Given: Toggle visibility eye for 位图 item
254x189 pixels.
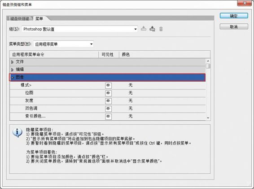Looking at the screenshot, I should point(108,93).
